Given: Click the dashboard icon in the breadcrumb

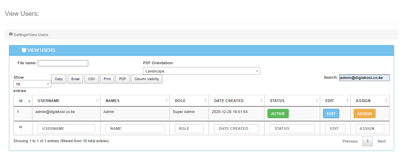Looking at the screenshot, I should pos(11,34).
